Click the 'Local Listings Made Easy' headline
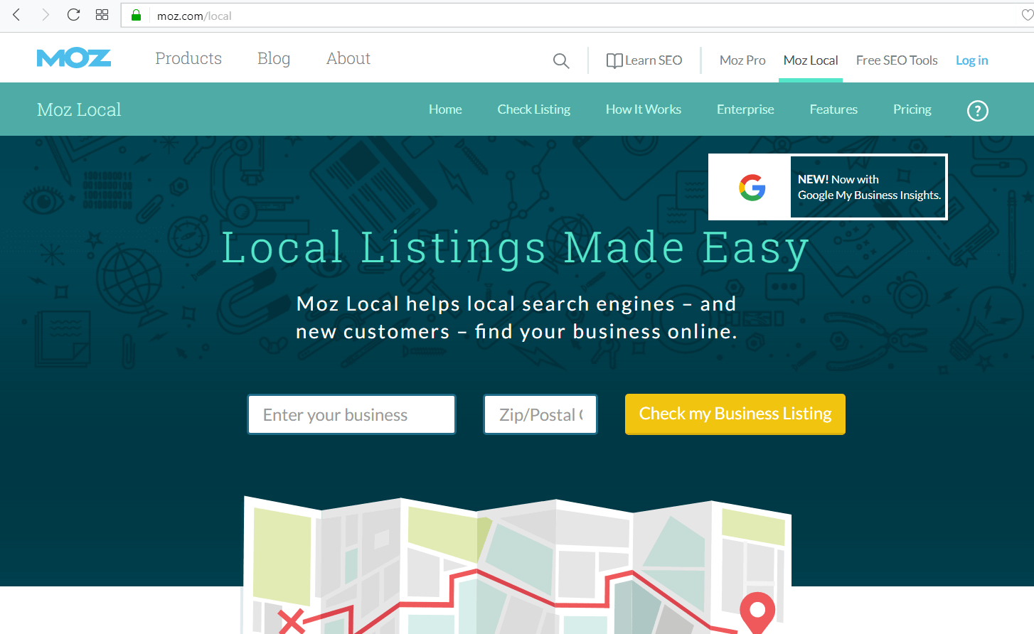 pos(516,248)
